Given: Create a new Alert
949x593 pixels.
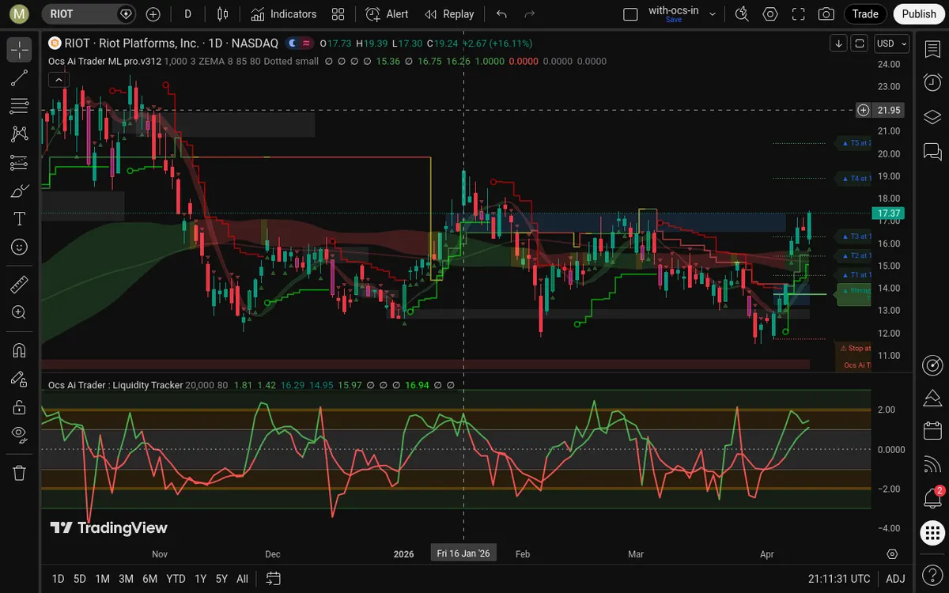Looking at the screenshot, I should click(x=388, y=13).
